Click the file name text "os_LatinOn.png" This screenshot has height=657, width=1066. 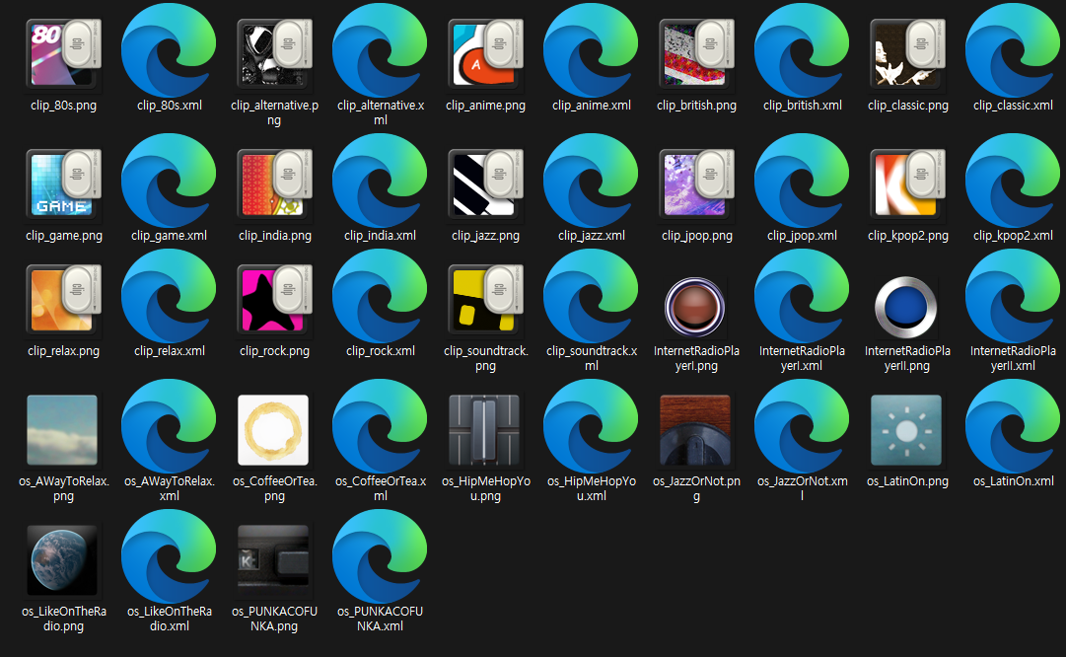pyautogui.click(x=907, y=480)
